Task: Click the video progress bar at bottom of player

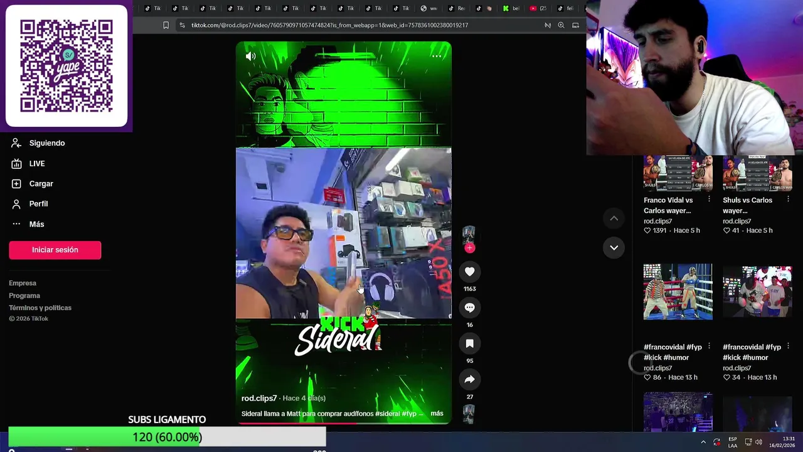Action: [343, 423]
